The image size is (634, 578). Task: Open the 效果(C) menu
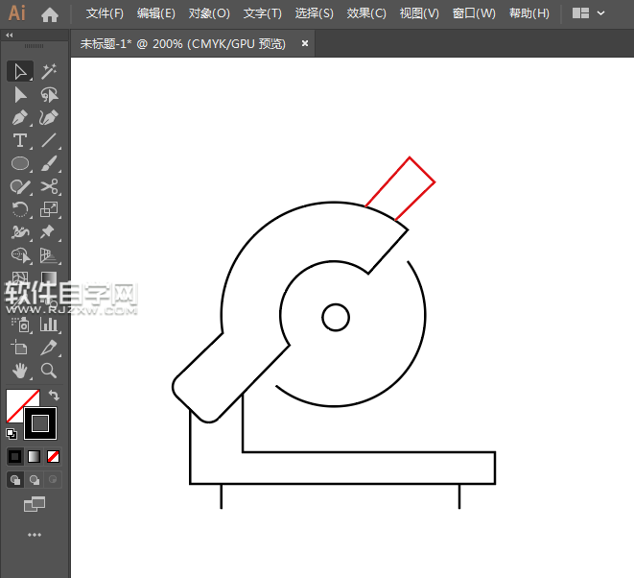[x=366, y=13]
